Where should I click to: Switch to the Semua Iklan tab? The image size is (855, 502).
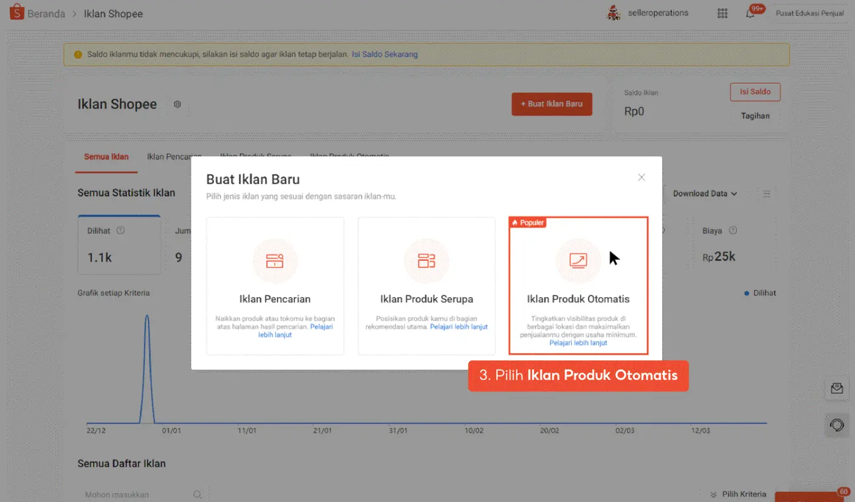[x=106, y=156]
